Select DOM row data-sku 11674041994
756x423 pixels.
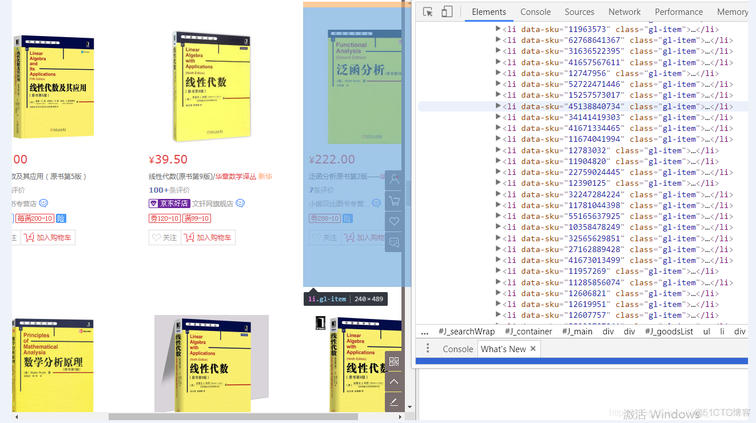(x=583, y=139)
